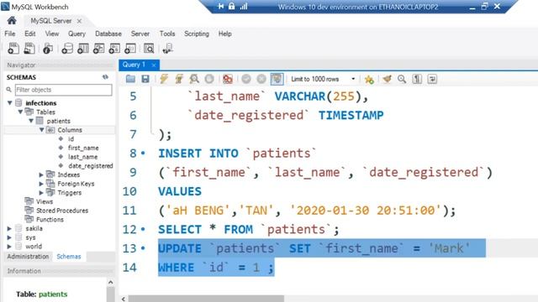The image size is (538, 302).
Task: Commit the current transaction icon
Action: tap(246, 79)
